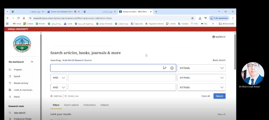
Task: Open a new browser tab
Action: (156, 12)
